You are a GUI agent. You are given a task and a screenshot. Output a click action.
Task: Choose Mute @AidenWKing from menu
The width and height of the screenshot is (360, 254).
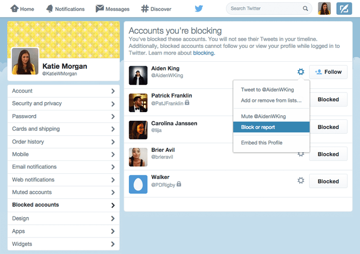263,117
